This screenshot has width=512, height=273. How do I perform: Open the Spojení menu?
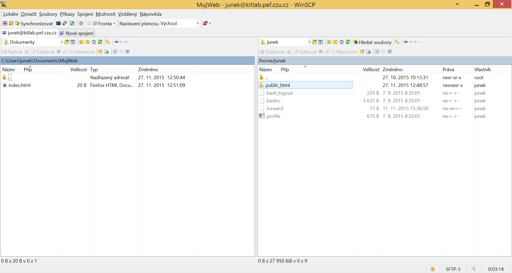(x=85, y=14)
